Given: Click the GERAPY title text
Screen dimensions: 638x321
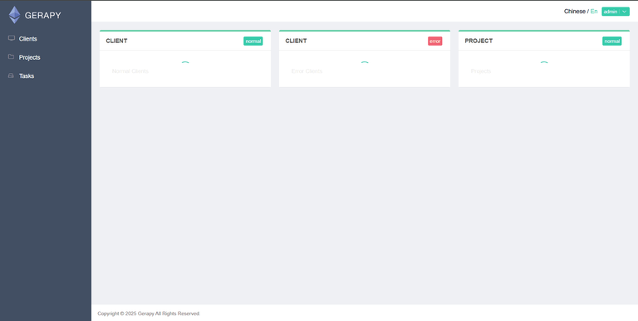Looking at the screenshot, I should (x=42, y=16).
